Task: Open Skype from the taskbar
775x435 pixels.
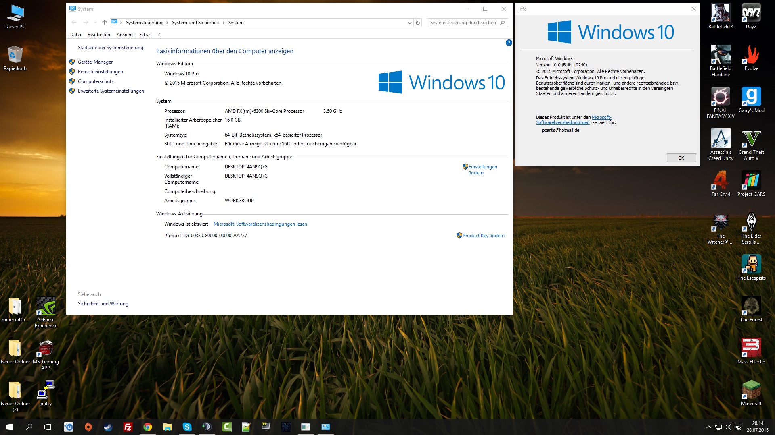Action: (187, 427)
